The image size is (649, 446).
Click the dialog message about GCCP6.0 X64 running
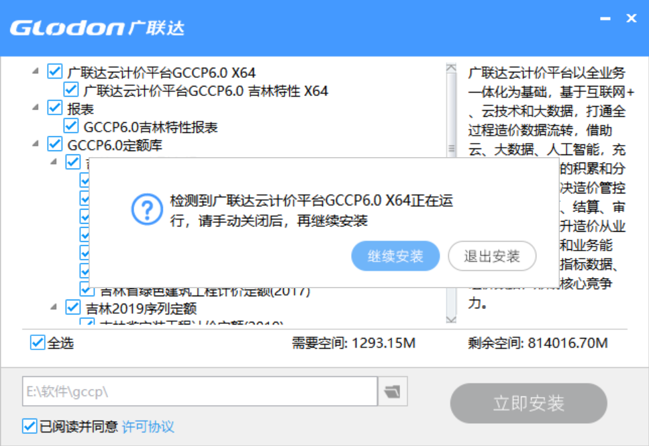click(311, 210)
